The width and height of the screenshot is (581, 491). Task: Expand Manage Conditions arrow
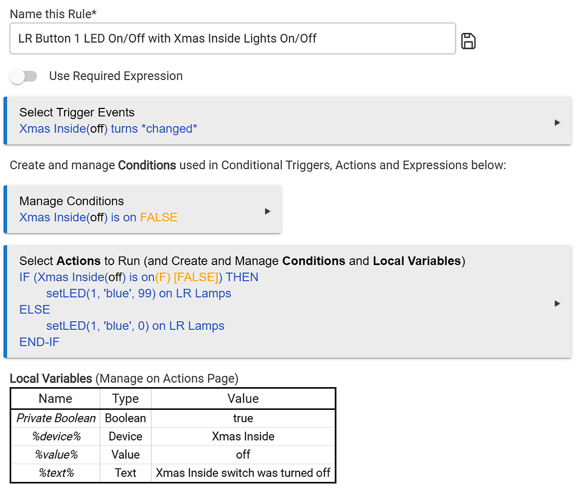tap(268, 211)
